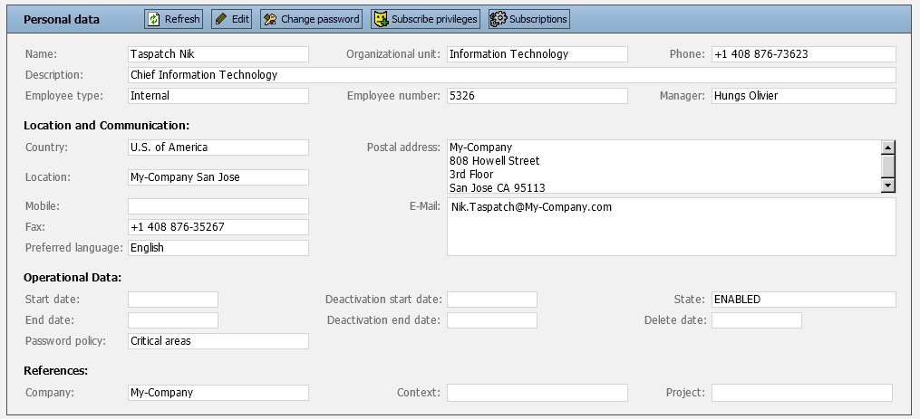Viewport: 920px width, 419px height.
Task: Click the empty Project field
Action: (801, 393)
